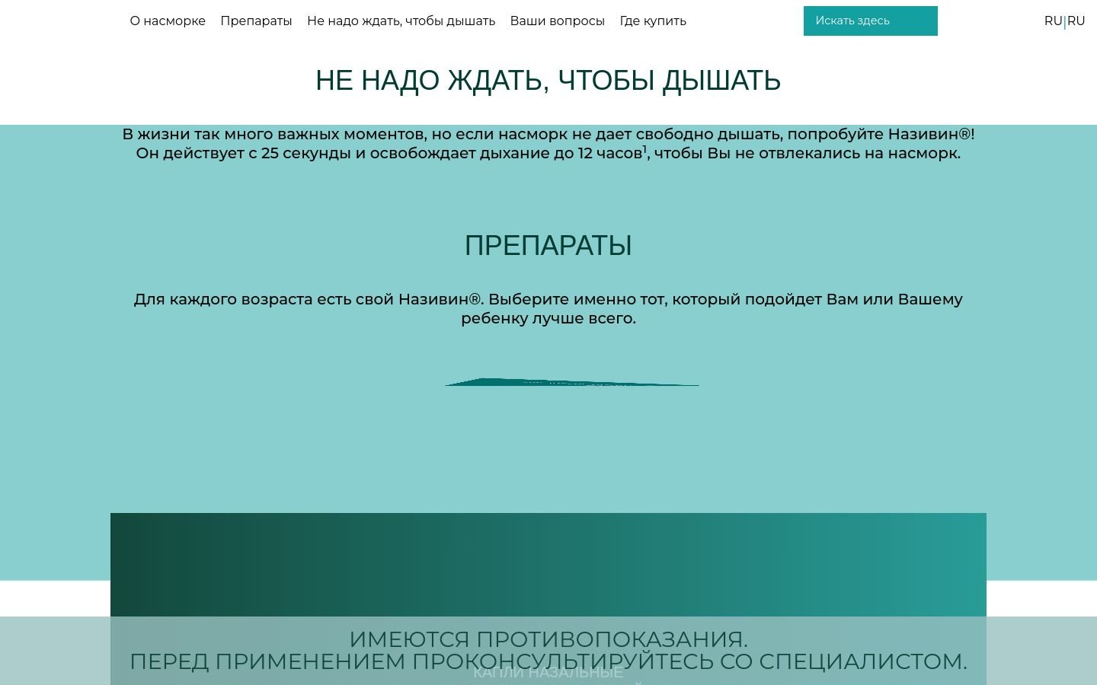Focus the "Искать здесь" search field
The width and height of the screenshot is (1097, 685).
point(870,21)
